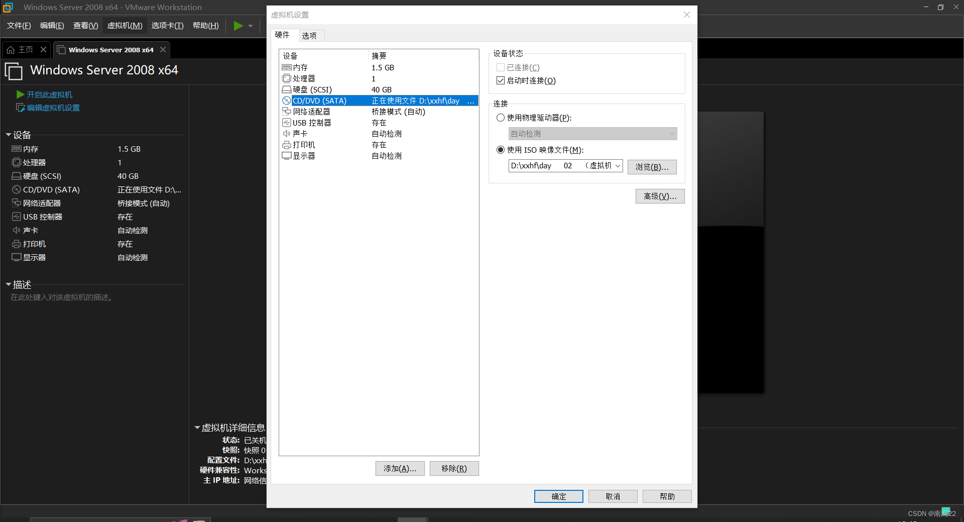Click the display icon in main window devices
This screenshot has height=522, width=964.
click(17, 257)
